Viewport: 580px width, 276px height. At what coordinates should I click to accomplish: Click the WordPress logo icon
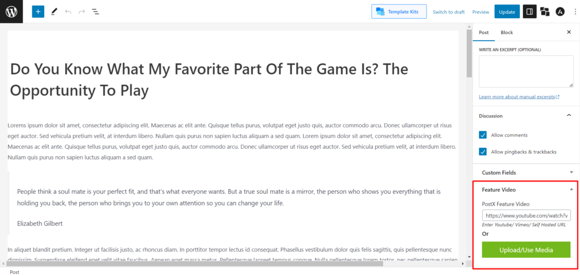pyautogui.click(x=11, y=11)
